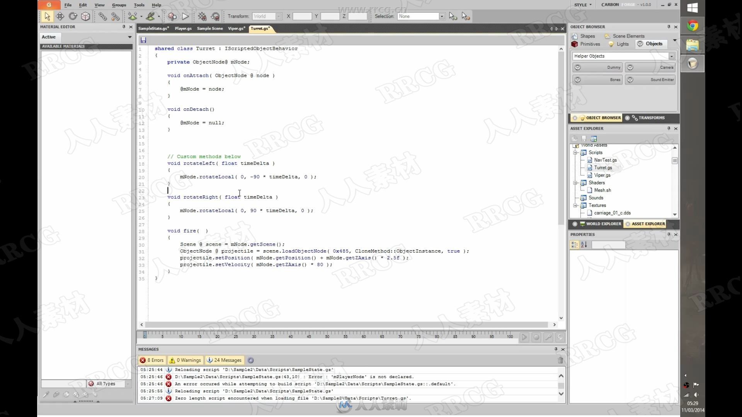This screenshot has width=742, height=417.
Task: Select the Primitives category
Action: click(586, 44)
